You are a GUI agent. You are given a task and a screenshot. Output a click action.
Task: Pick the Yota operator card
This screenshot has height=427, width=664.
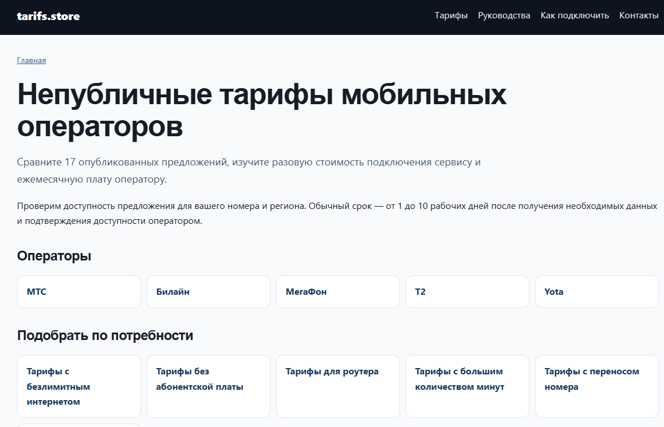(596, 291)
